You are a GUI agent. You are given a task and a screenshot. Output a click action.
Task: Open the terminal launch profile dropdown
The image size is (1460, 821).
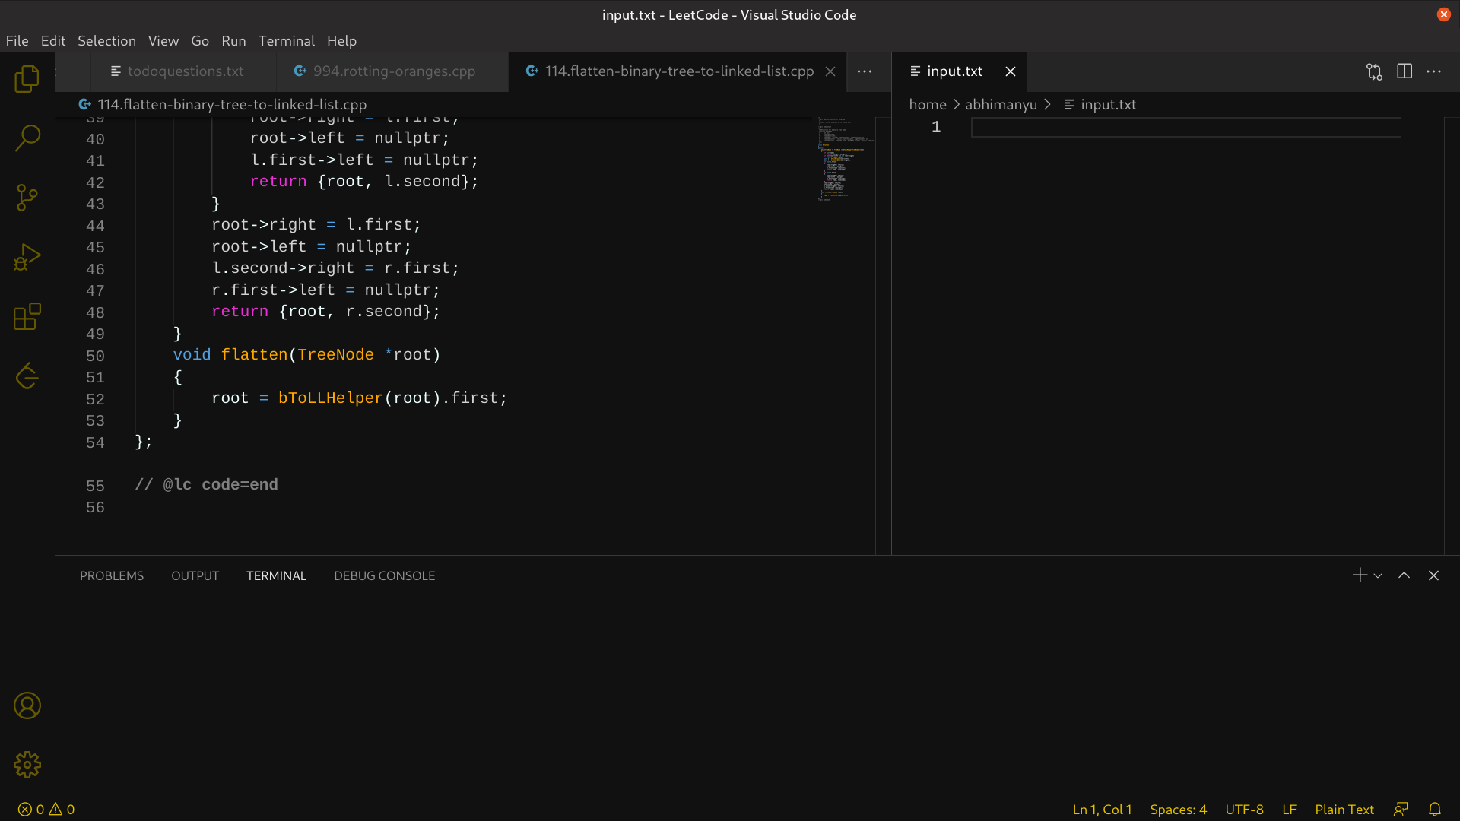point(1378,576)
